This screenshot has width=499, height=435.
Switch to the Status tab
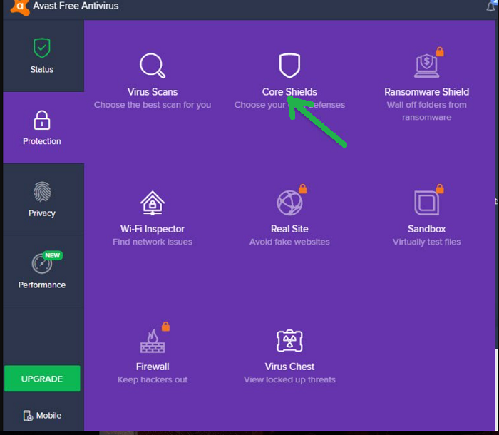coord(42,56)
